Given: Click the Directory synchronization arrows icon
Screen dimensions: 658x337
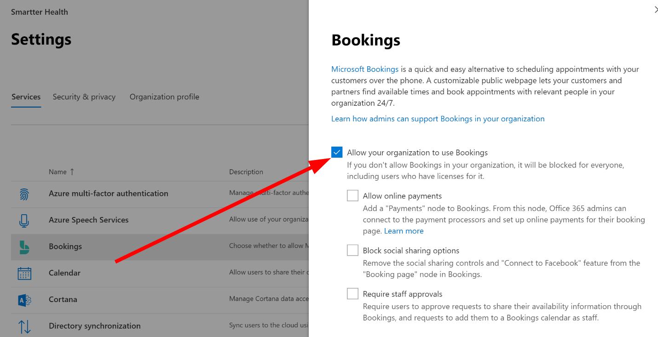Looking at the screenshot, I should coord(24,326).
